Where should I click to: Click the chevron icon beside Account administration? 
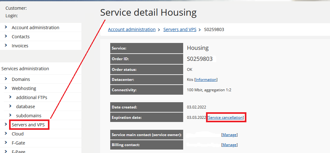click(x=6, y=27)
